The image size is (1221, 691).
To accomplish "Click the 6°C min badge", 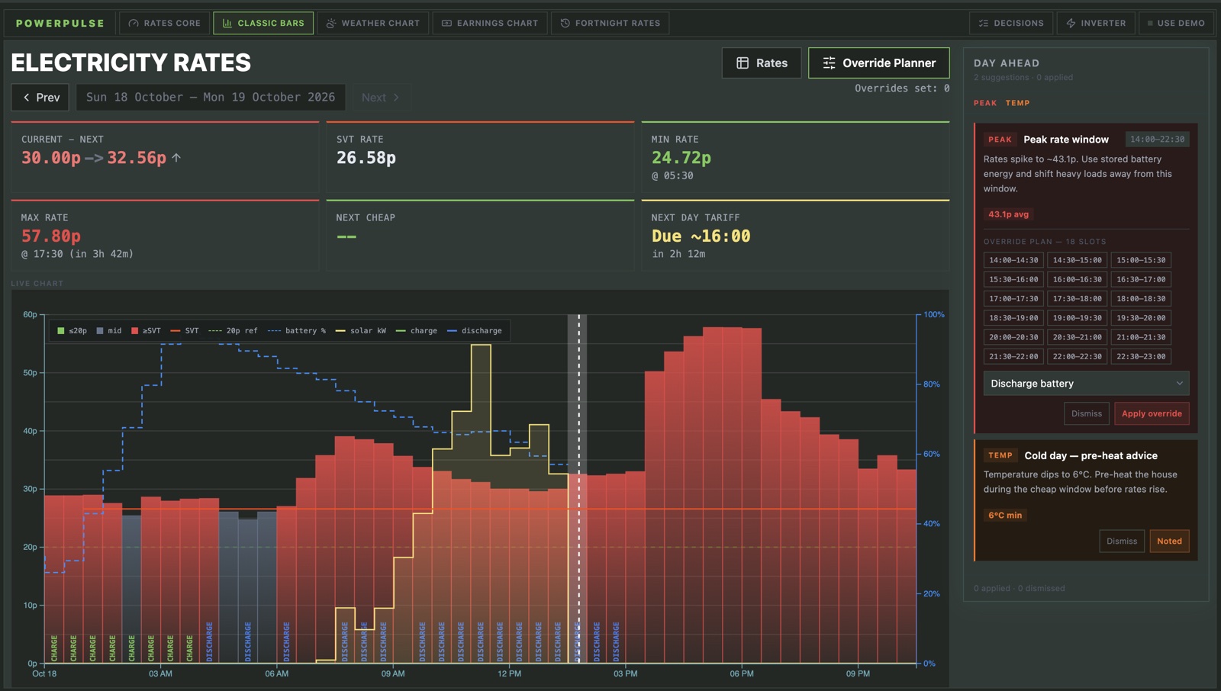I will point(1005,516).
